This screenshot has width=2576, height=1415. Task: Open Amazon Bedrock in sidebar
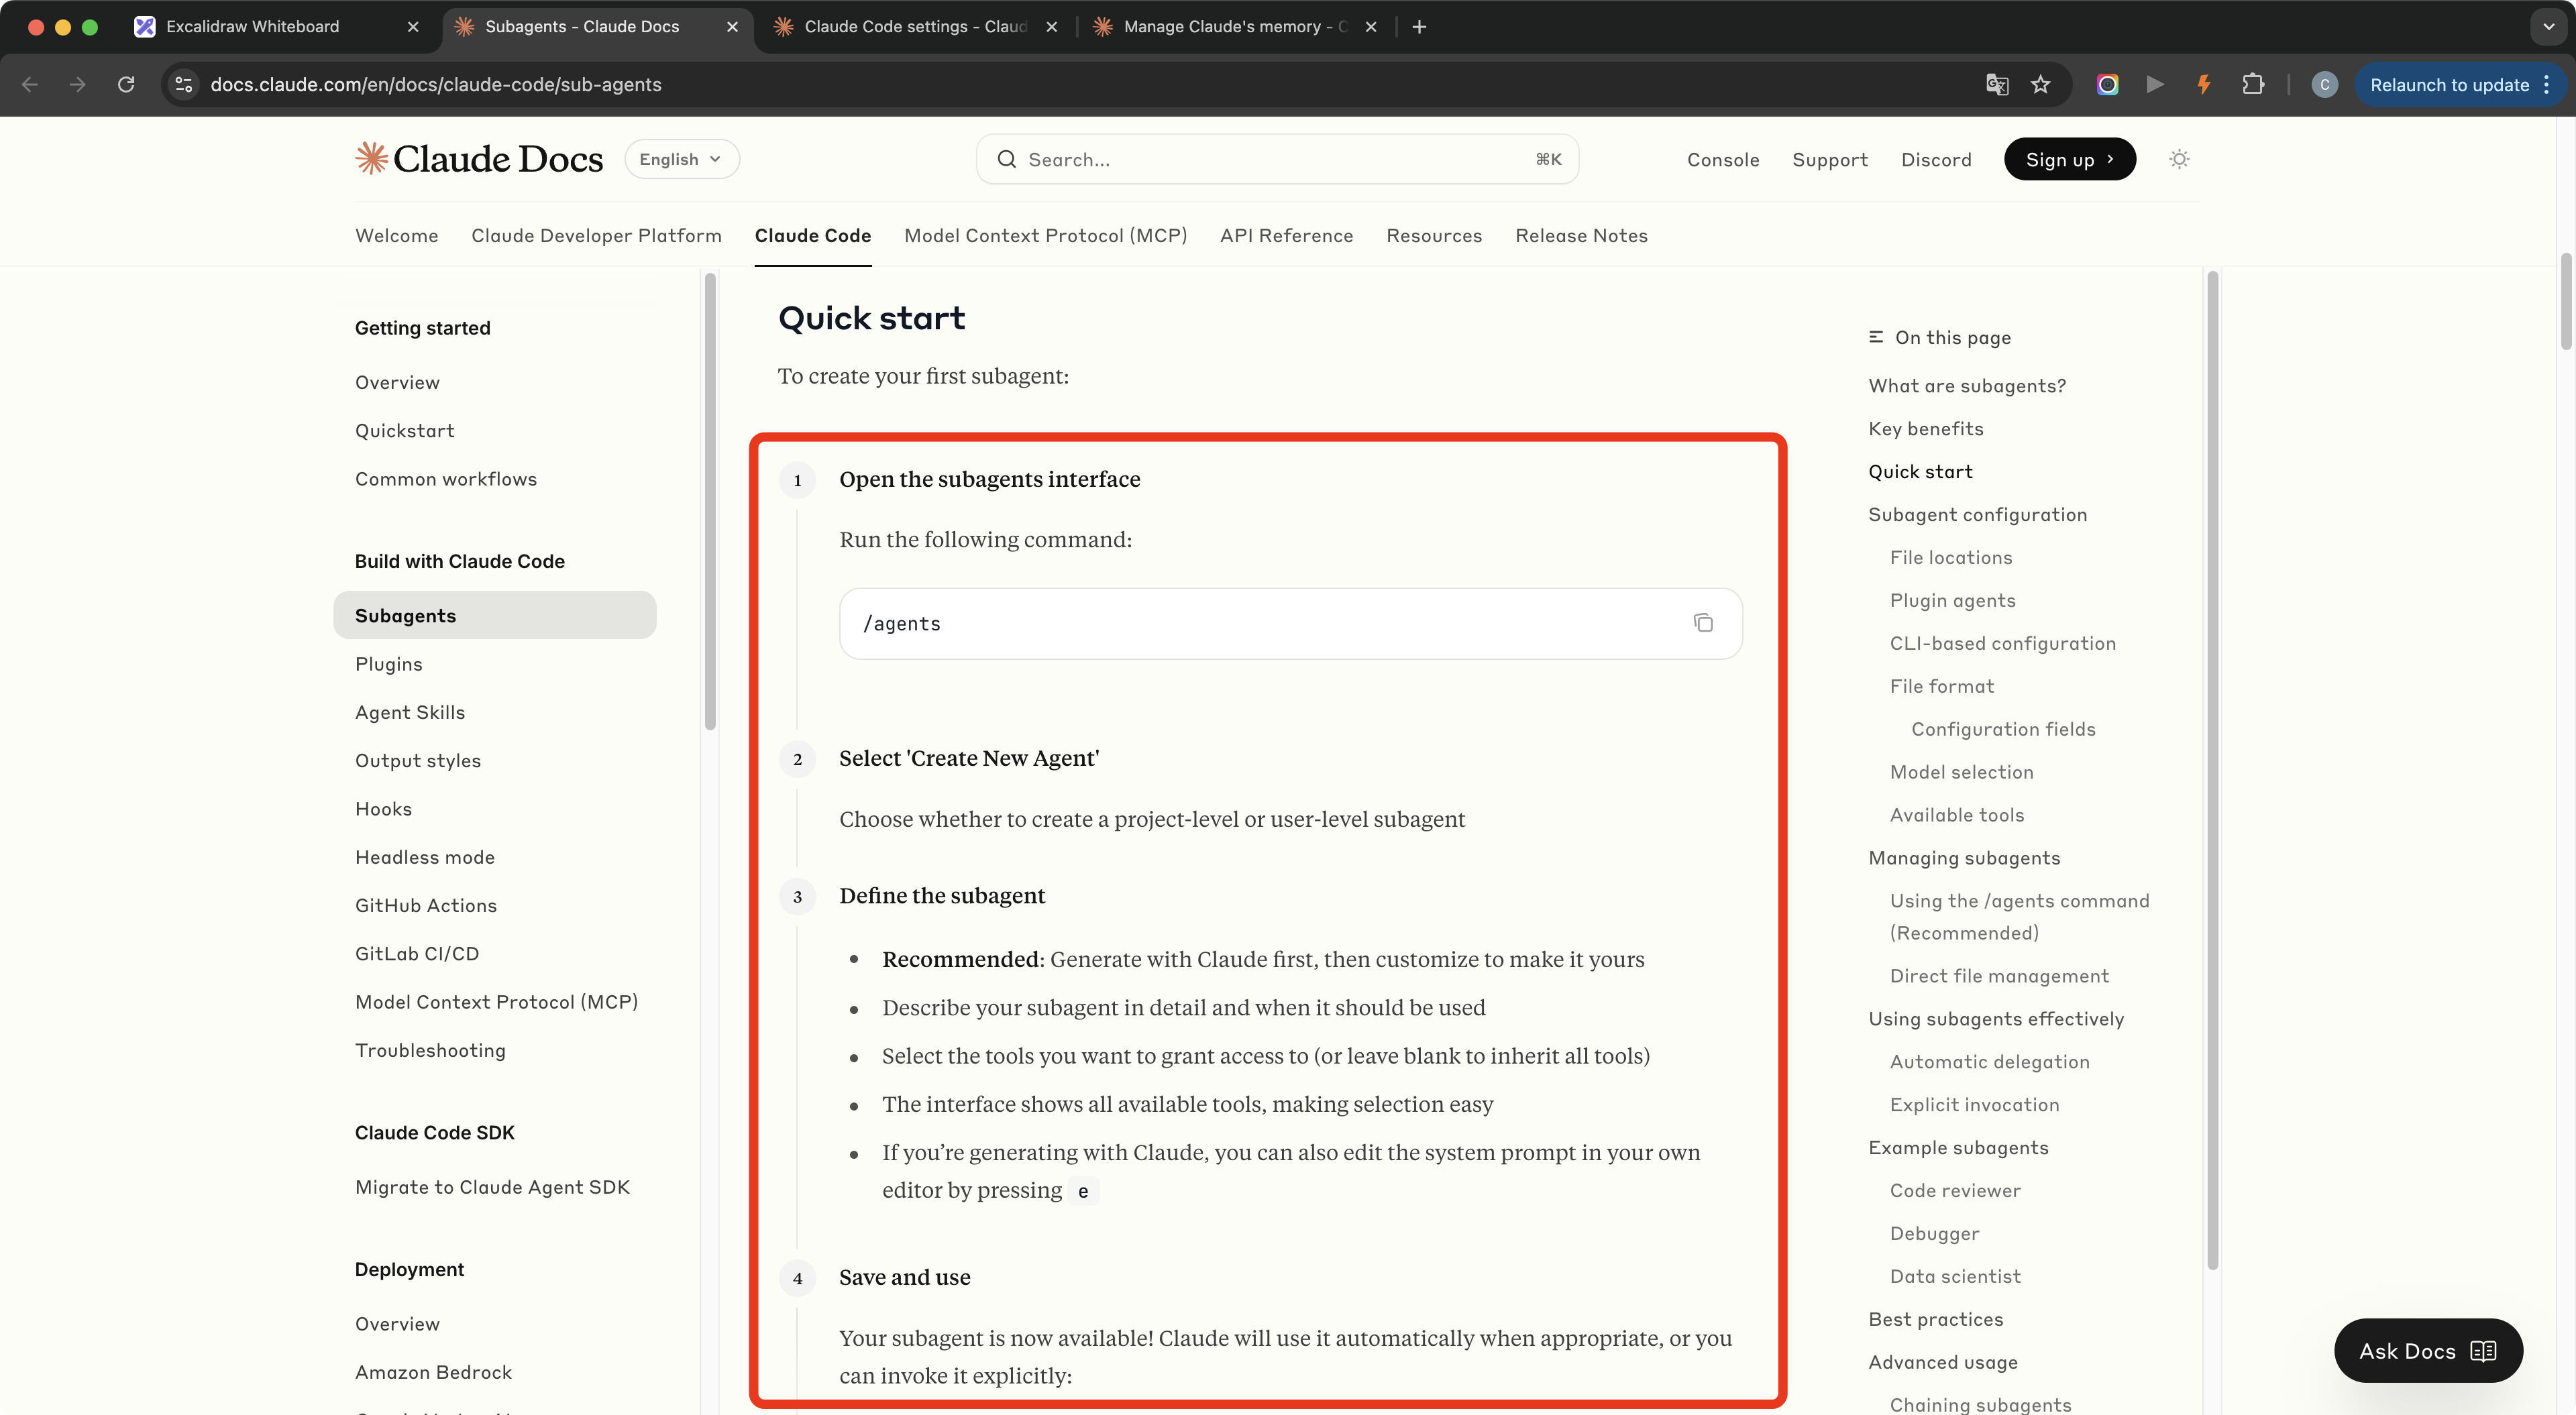click(433, 1372)
